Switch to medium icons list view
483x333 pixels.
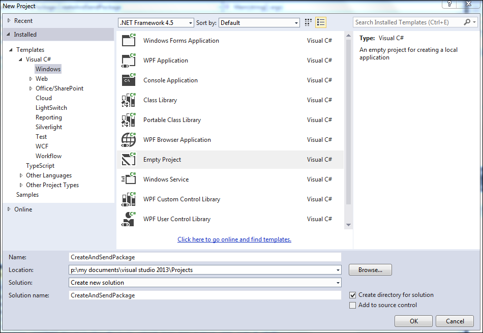coord(321,22)
